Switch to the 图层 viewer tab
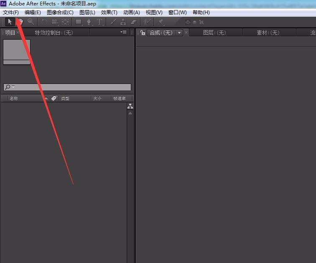The image size is (316, 263). [x=214, y=33]
